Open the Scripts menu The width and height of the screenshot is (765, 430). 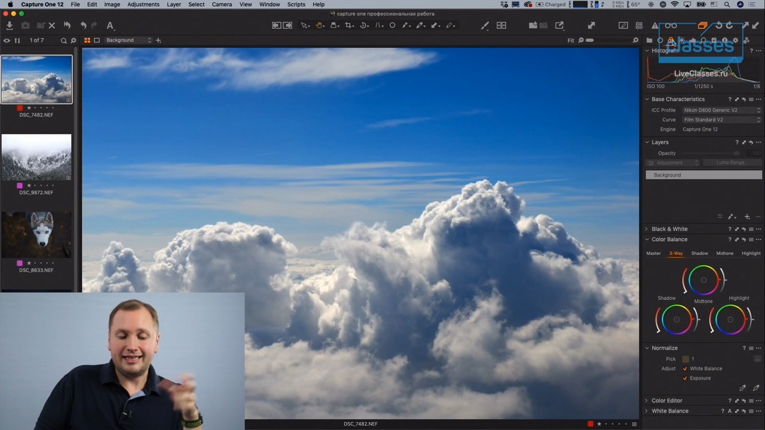(296, 4)
